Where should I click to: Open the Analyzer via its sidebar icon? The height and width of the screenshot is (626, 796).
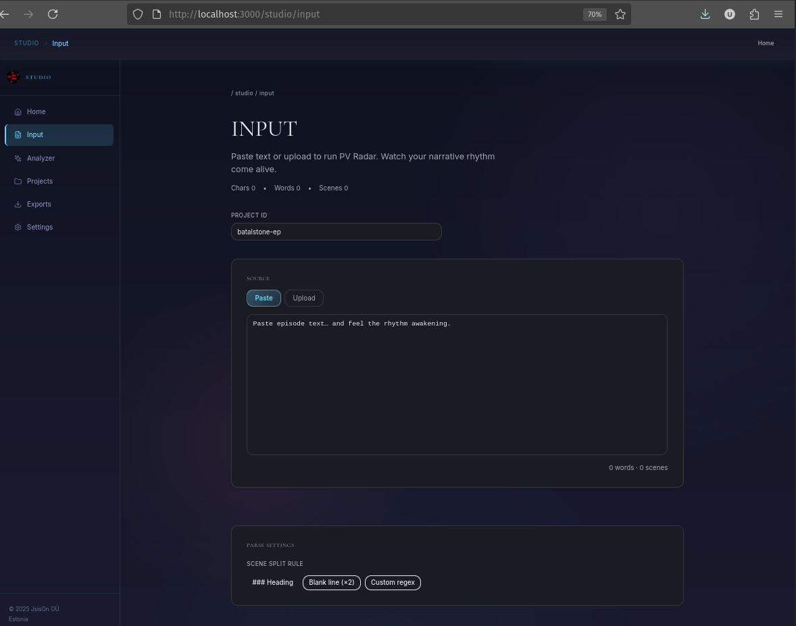tap(18, 158)
